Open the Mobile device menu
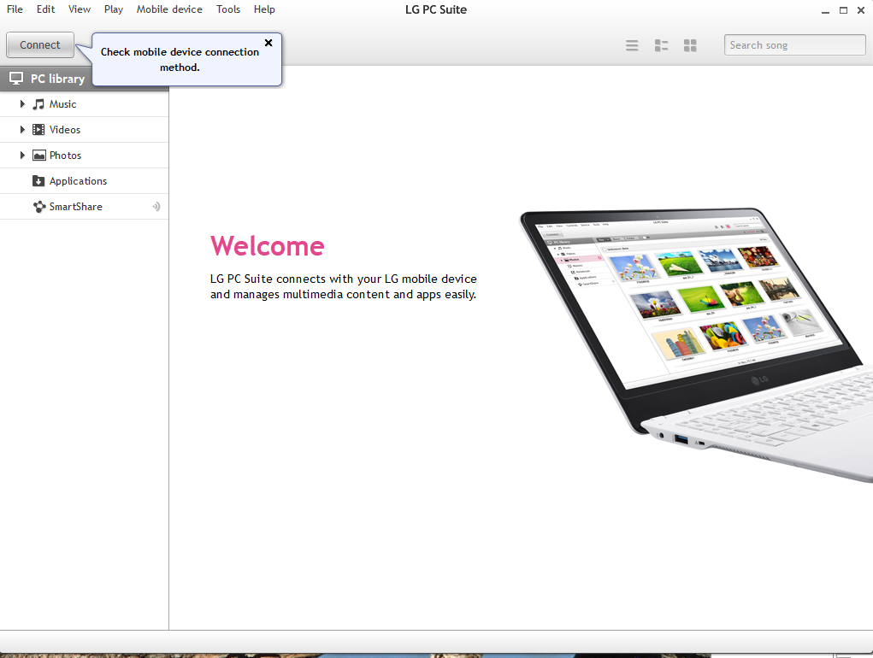The image size is (873, 658). 169,9
